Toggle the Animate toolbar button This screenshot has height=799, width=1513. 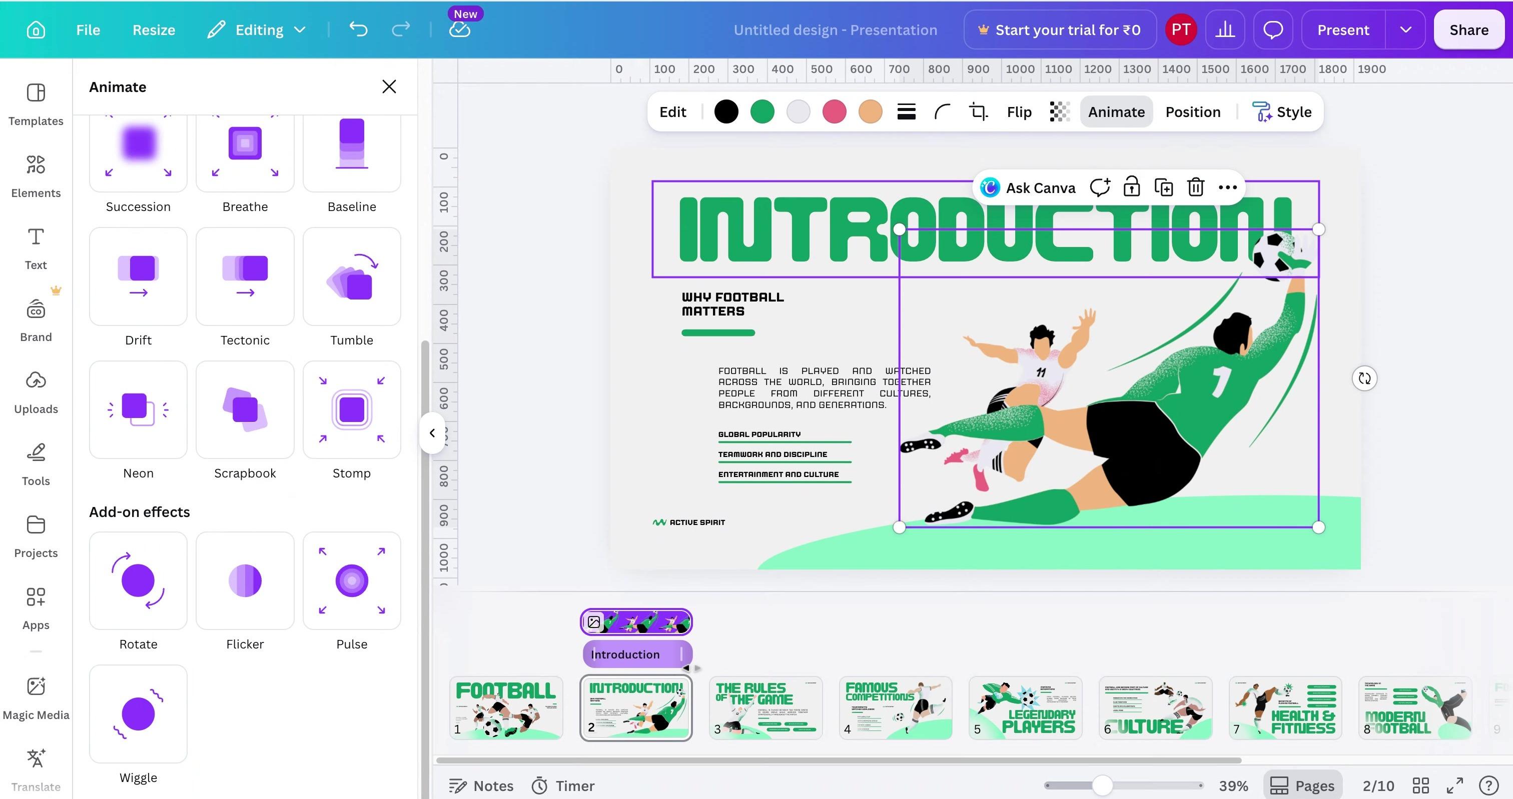pyautogui.click(x=1116, y=111)
